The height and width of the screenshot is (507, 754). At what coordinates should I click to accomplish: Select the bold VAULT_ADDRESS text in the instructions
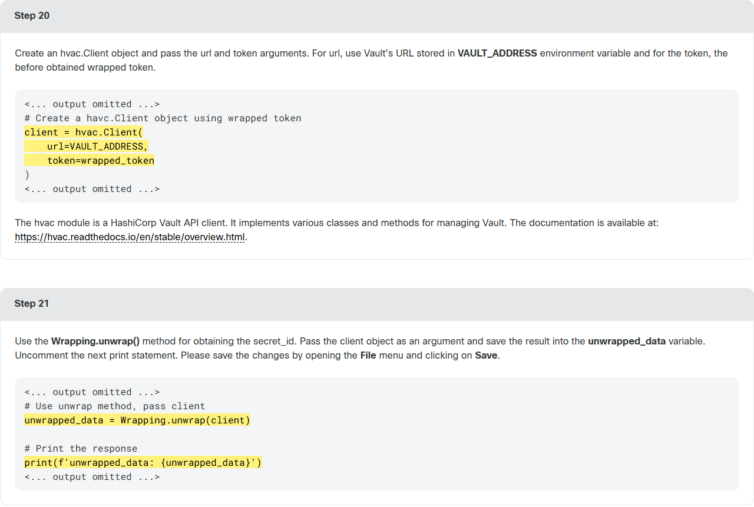[497, 53]
